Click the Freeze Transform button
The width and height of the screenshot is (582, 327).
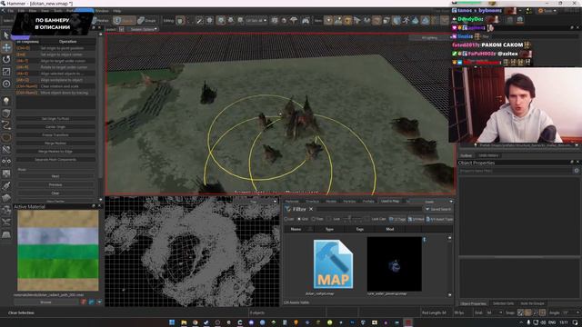tap(55, 135)
